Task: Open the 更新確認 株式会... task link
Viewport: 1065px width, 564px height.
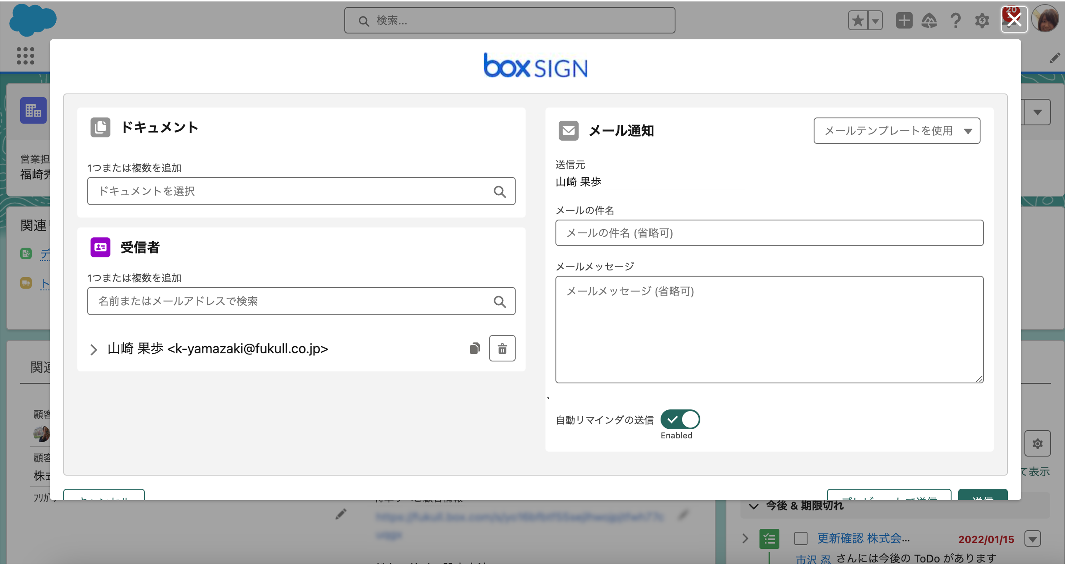Action: pyautogui.click(x=863, y=538)
